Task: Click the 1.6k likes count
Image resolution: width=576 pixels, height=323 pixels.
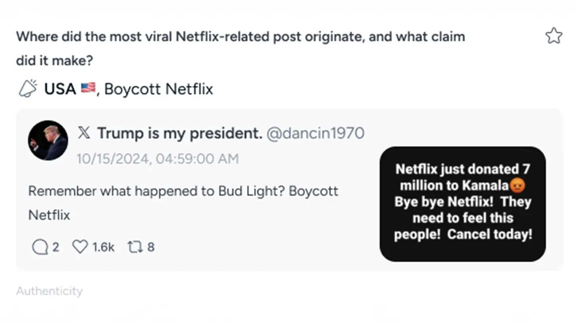Action: [103, 247]
